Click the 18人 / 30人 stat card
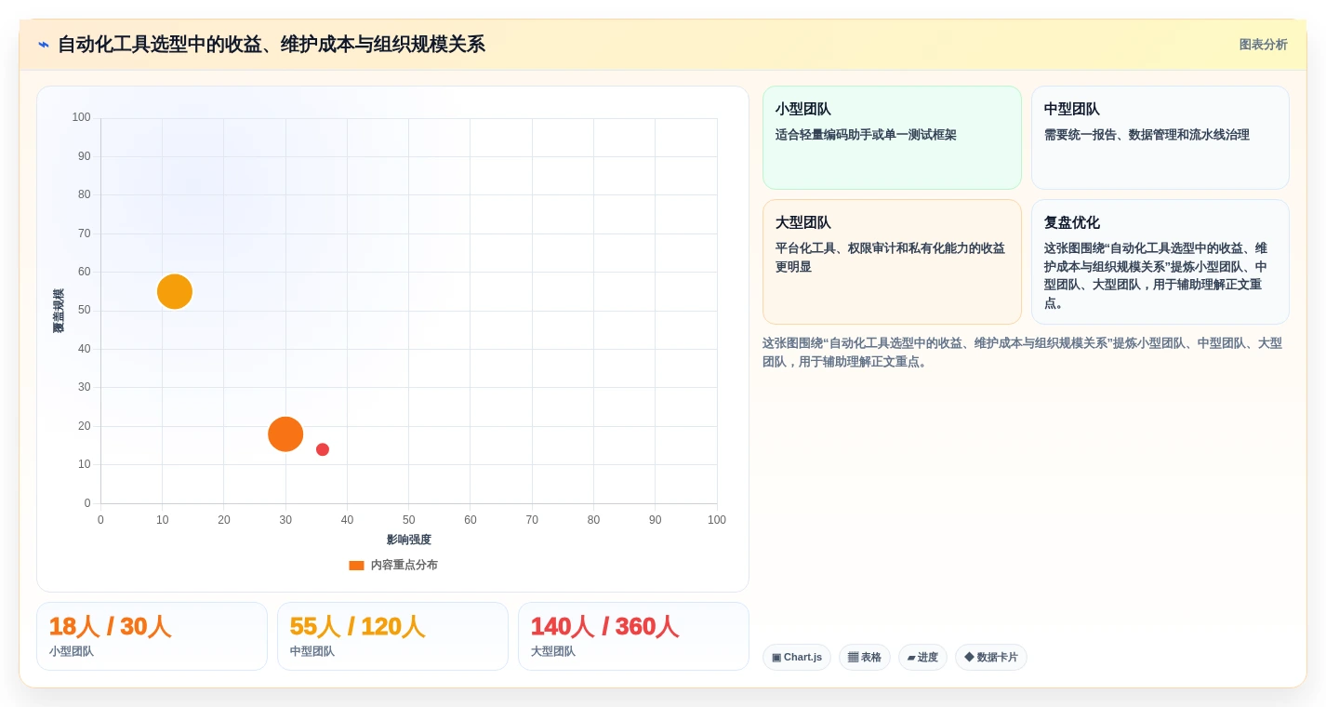The height and width of the screenshot is (707, 1326). [x=152, y=636]
